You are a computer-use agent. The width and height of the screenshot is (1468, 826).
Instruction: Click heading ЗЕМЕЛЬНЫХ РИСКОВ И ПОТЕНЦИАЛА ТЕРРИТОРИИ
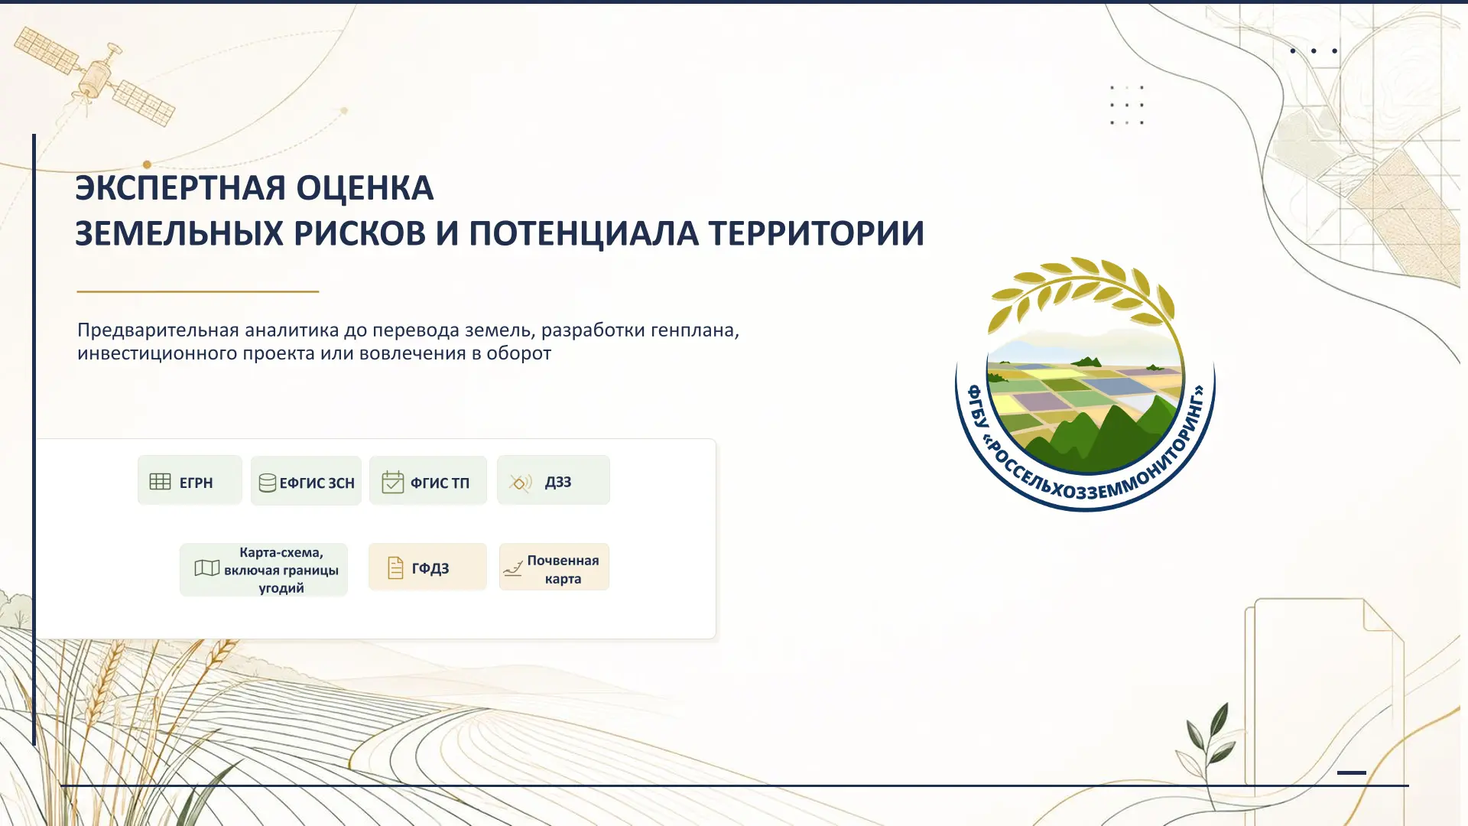(500, 234)
